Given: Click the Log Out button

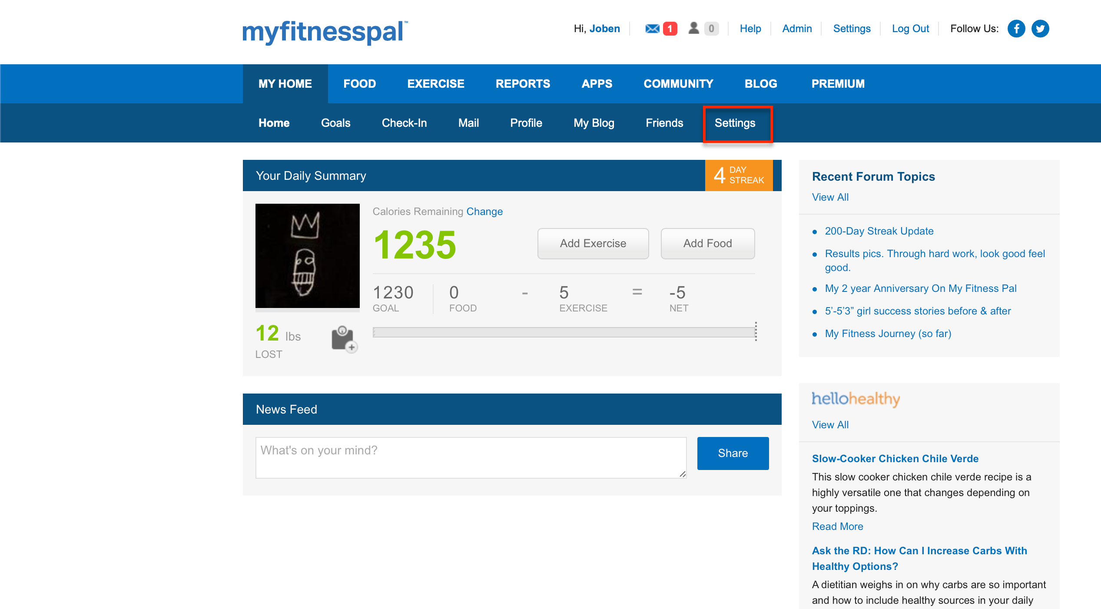Looking at the screenshot, I should point(910,29).
